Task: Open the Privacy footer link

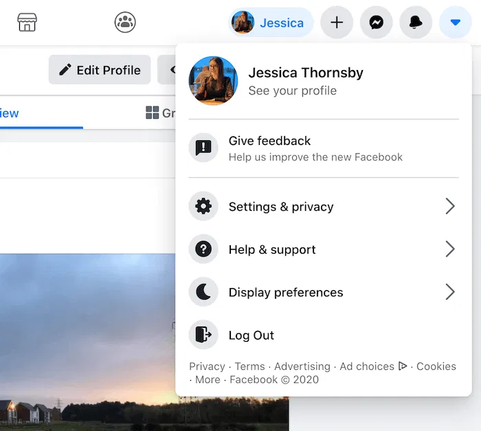Action: coord(207,366)
